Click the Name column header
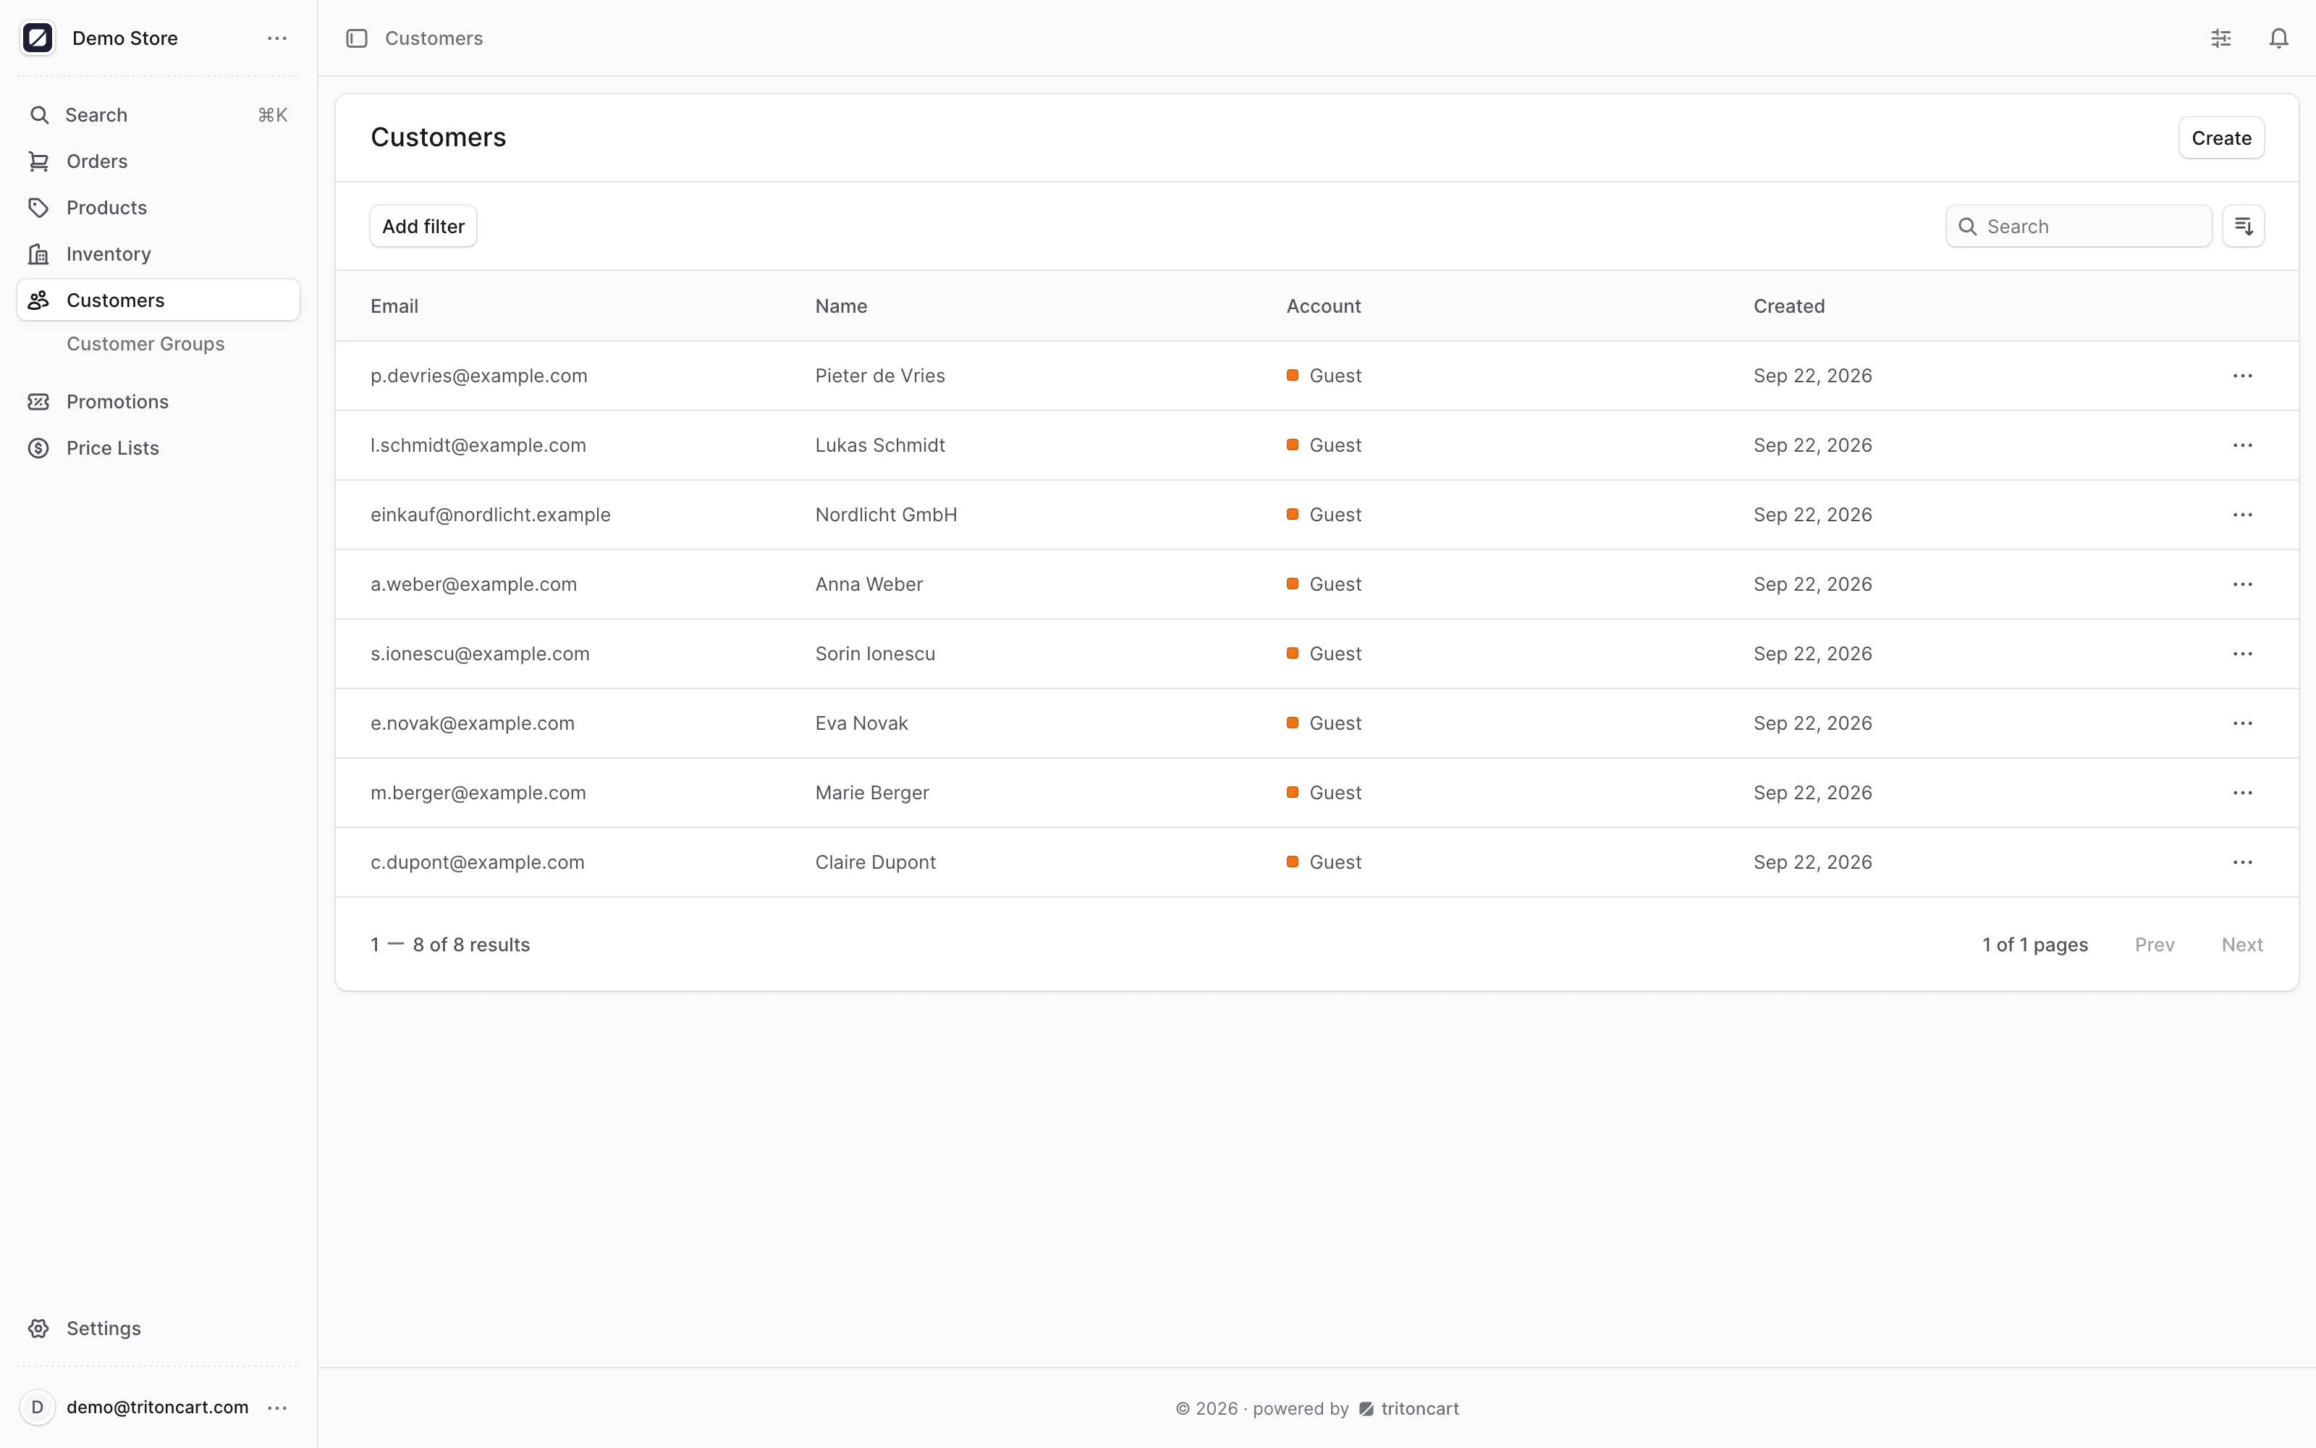2316x1448 pixels. [841, 306]
